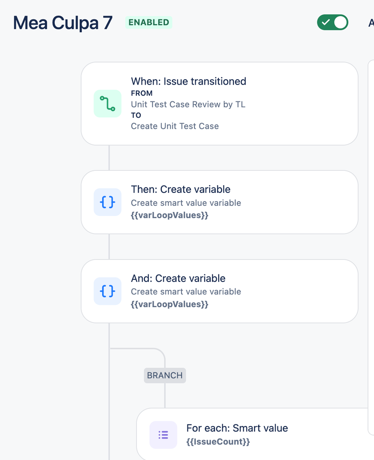Viewport: 374px width, 460px height.
Task: Click the Create Unit Test Case status
Action: 175,126
